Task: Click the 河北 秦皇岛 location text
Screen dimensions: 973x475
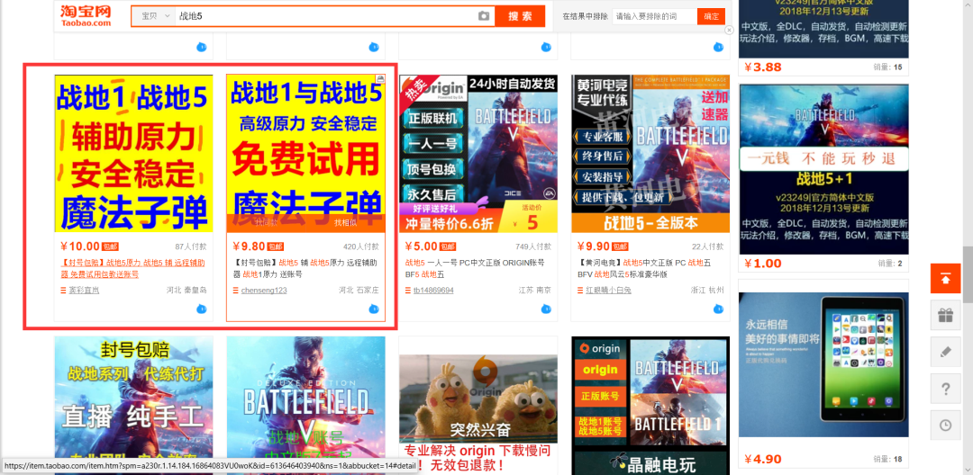Action: 186,291
